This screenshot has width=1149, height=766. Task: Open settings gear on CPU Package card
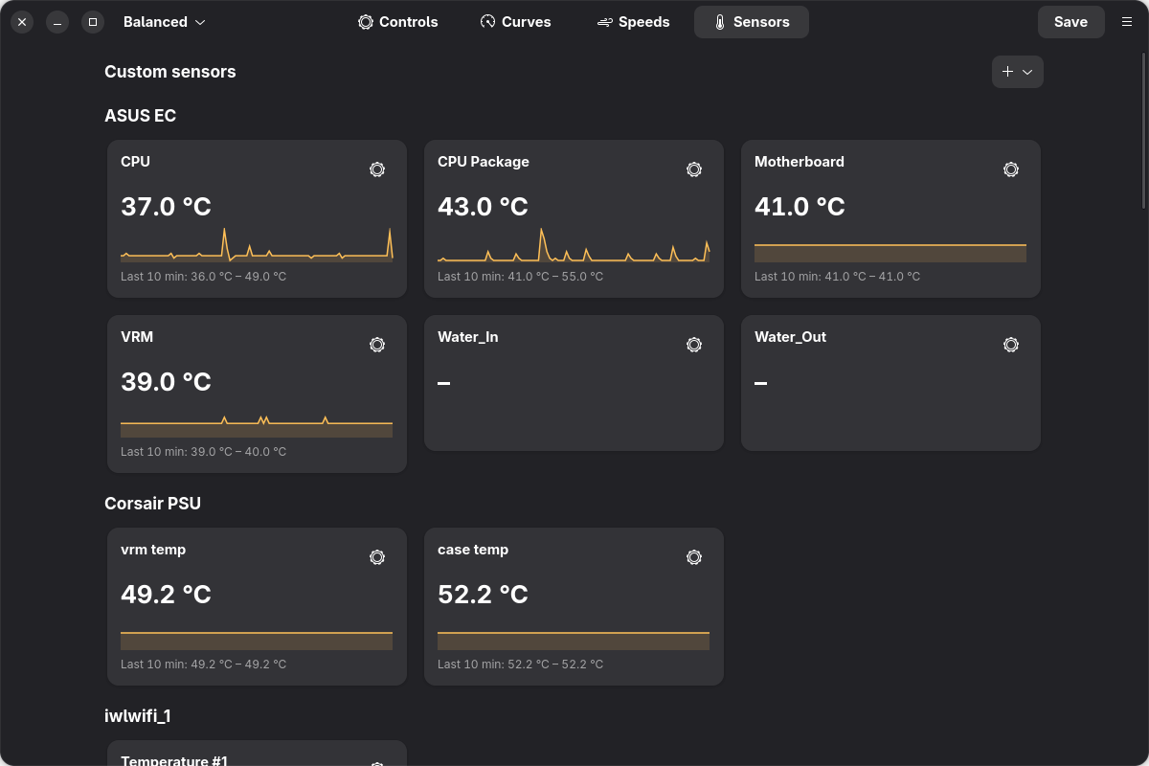tap(694, 169)
